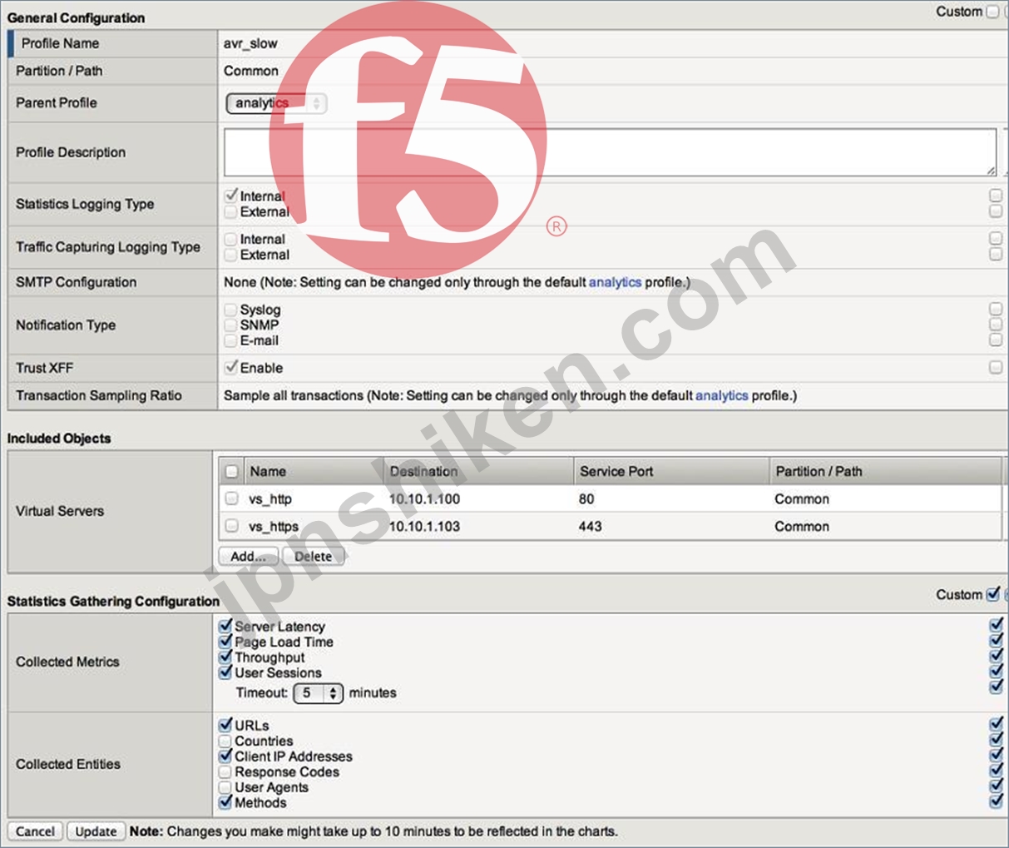Open analytics link in Transaction Sampling Ratio note

721,395
